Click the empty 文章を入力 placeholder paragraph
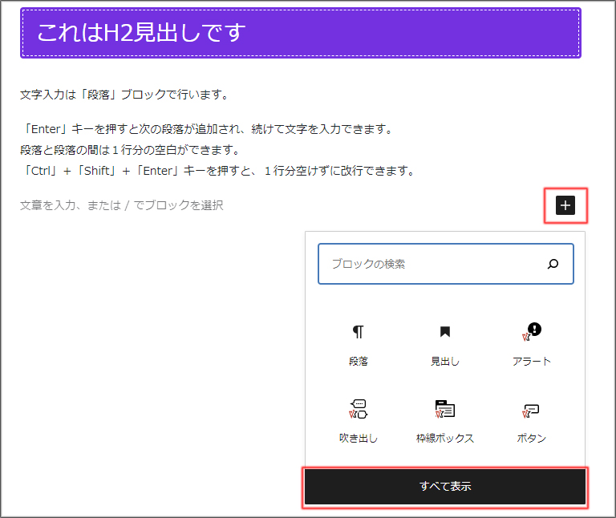Image resolution: width=616 pixels, height=518 pixels. [122, 205]
